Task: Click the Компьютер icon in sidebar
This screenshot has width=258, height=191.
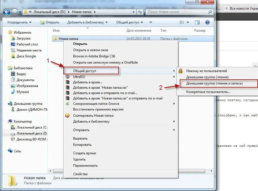Action: pyautogui.click(x=10, y=121)
